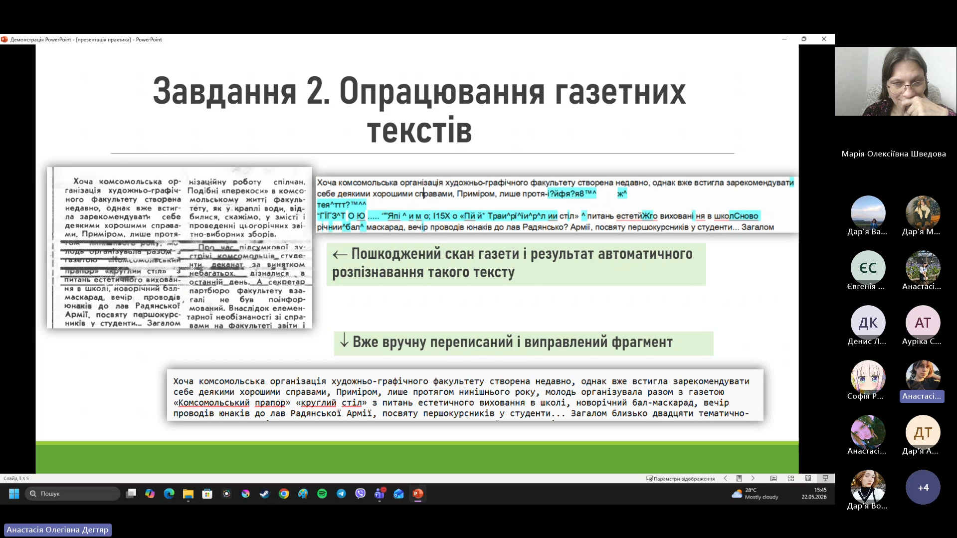957x538 pixels.
Task: Open Steam from the taskbar
Action: click(264, 494)
